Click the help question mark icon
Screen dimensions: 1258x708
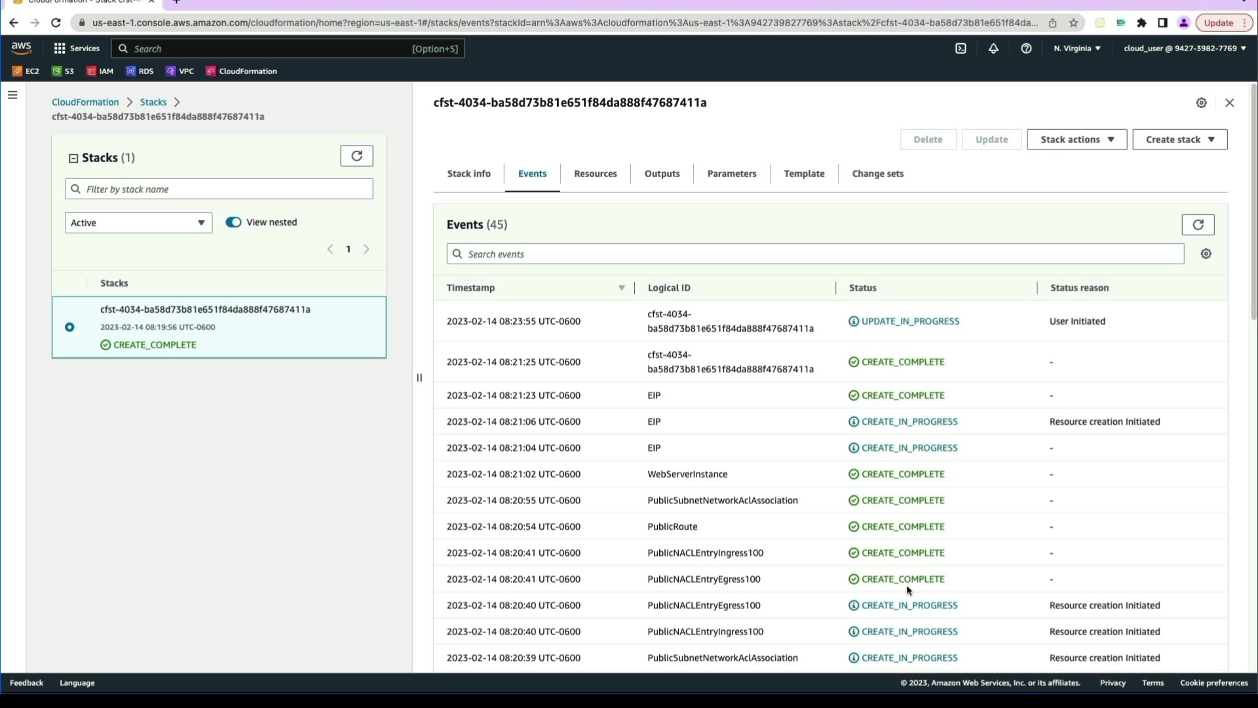click(1026, 49)
